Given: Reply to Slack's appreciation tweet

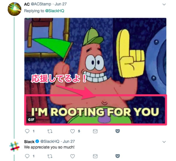Looking at the screenshot, I should tap(27, 156).
